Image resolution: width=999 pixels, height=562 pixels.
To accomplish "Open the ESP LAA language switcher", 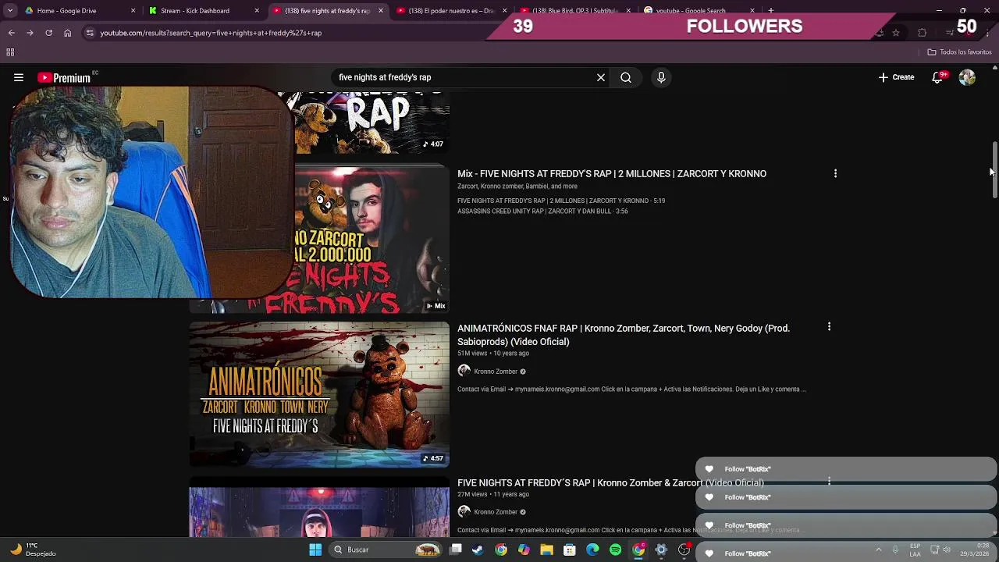I will (915, 550).
